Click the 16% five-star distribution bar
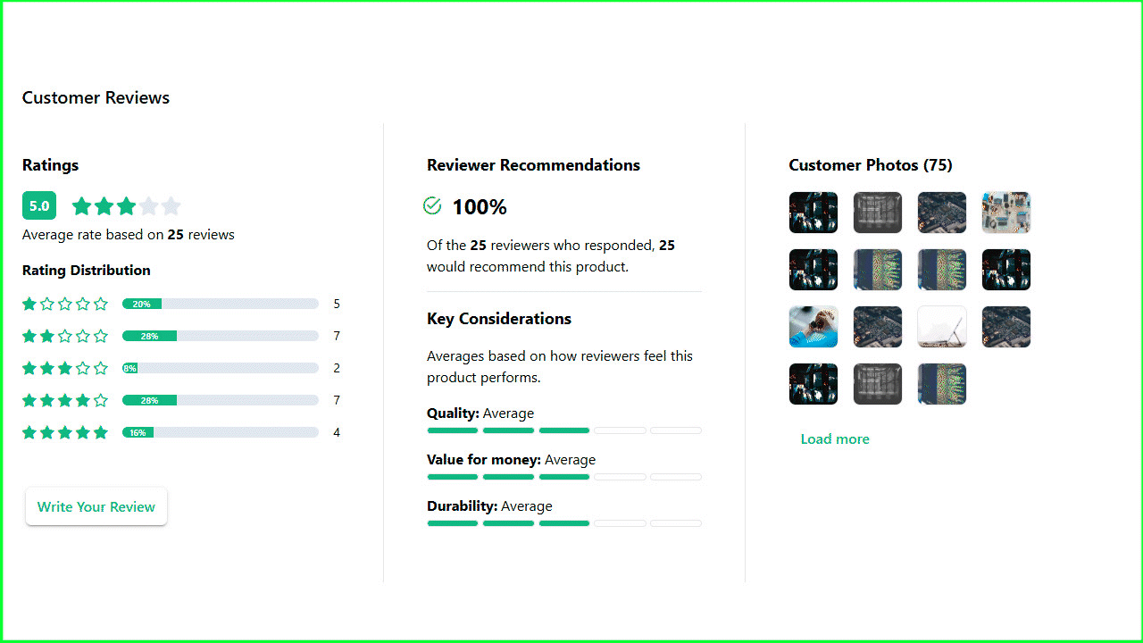1143x643 pixels. point(221,432)
